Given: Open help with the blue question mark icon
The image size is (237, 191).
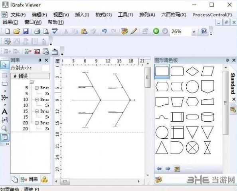Looking at the screenshot, I should [x=203, y=31].
